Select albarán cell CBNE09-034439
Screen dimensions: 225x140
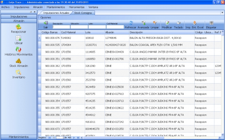117,52
